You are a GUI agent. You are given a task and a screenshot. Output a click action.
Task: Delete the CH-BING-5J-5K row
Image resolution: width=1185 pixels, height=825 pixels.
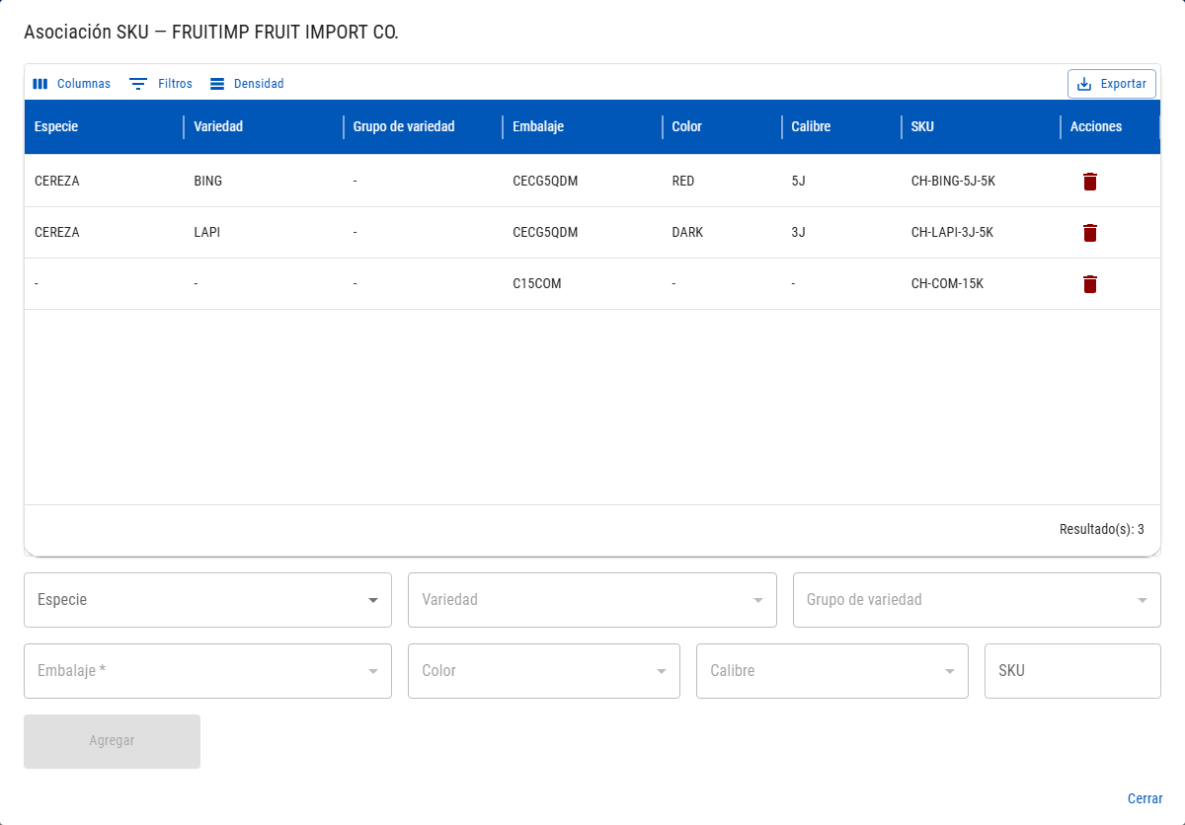pos(1089,182)
